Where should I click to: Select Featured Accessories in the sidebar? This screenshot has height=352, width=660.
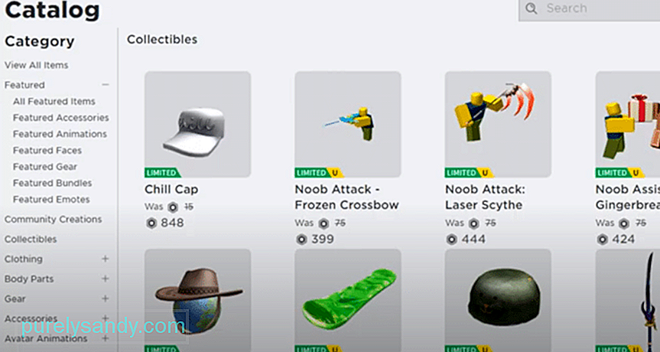coord(61,118)
